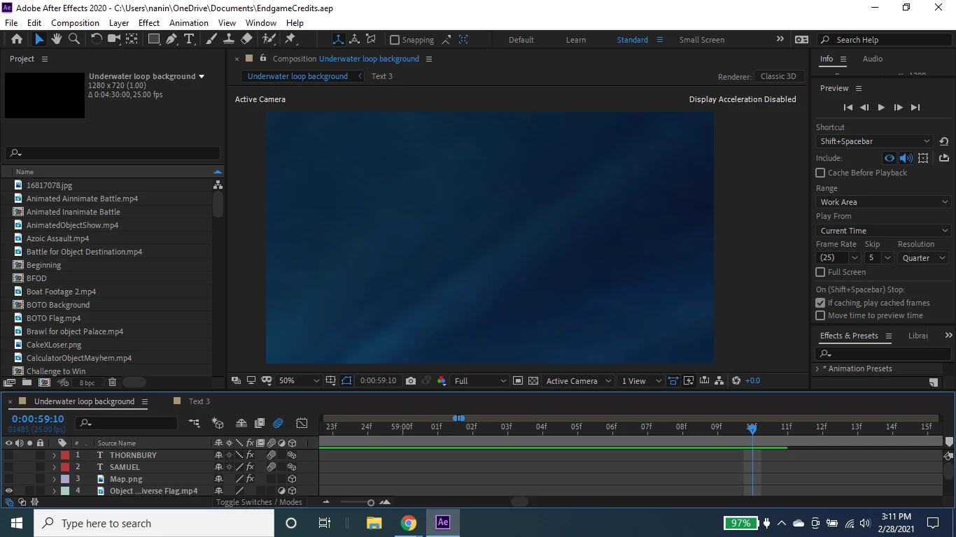
Task: Toggle transparency grid in viewer
Action: coord(533,381)
